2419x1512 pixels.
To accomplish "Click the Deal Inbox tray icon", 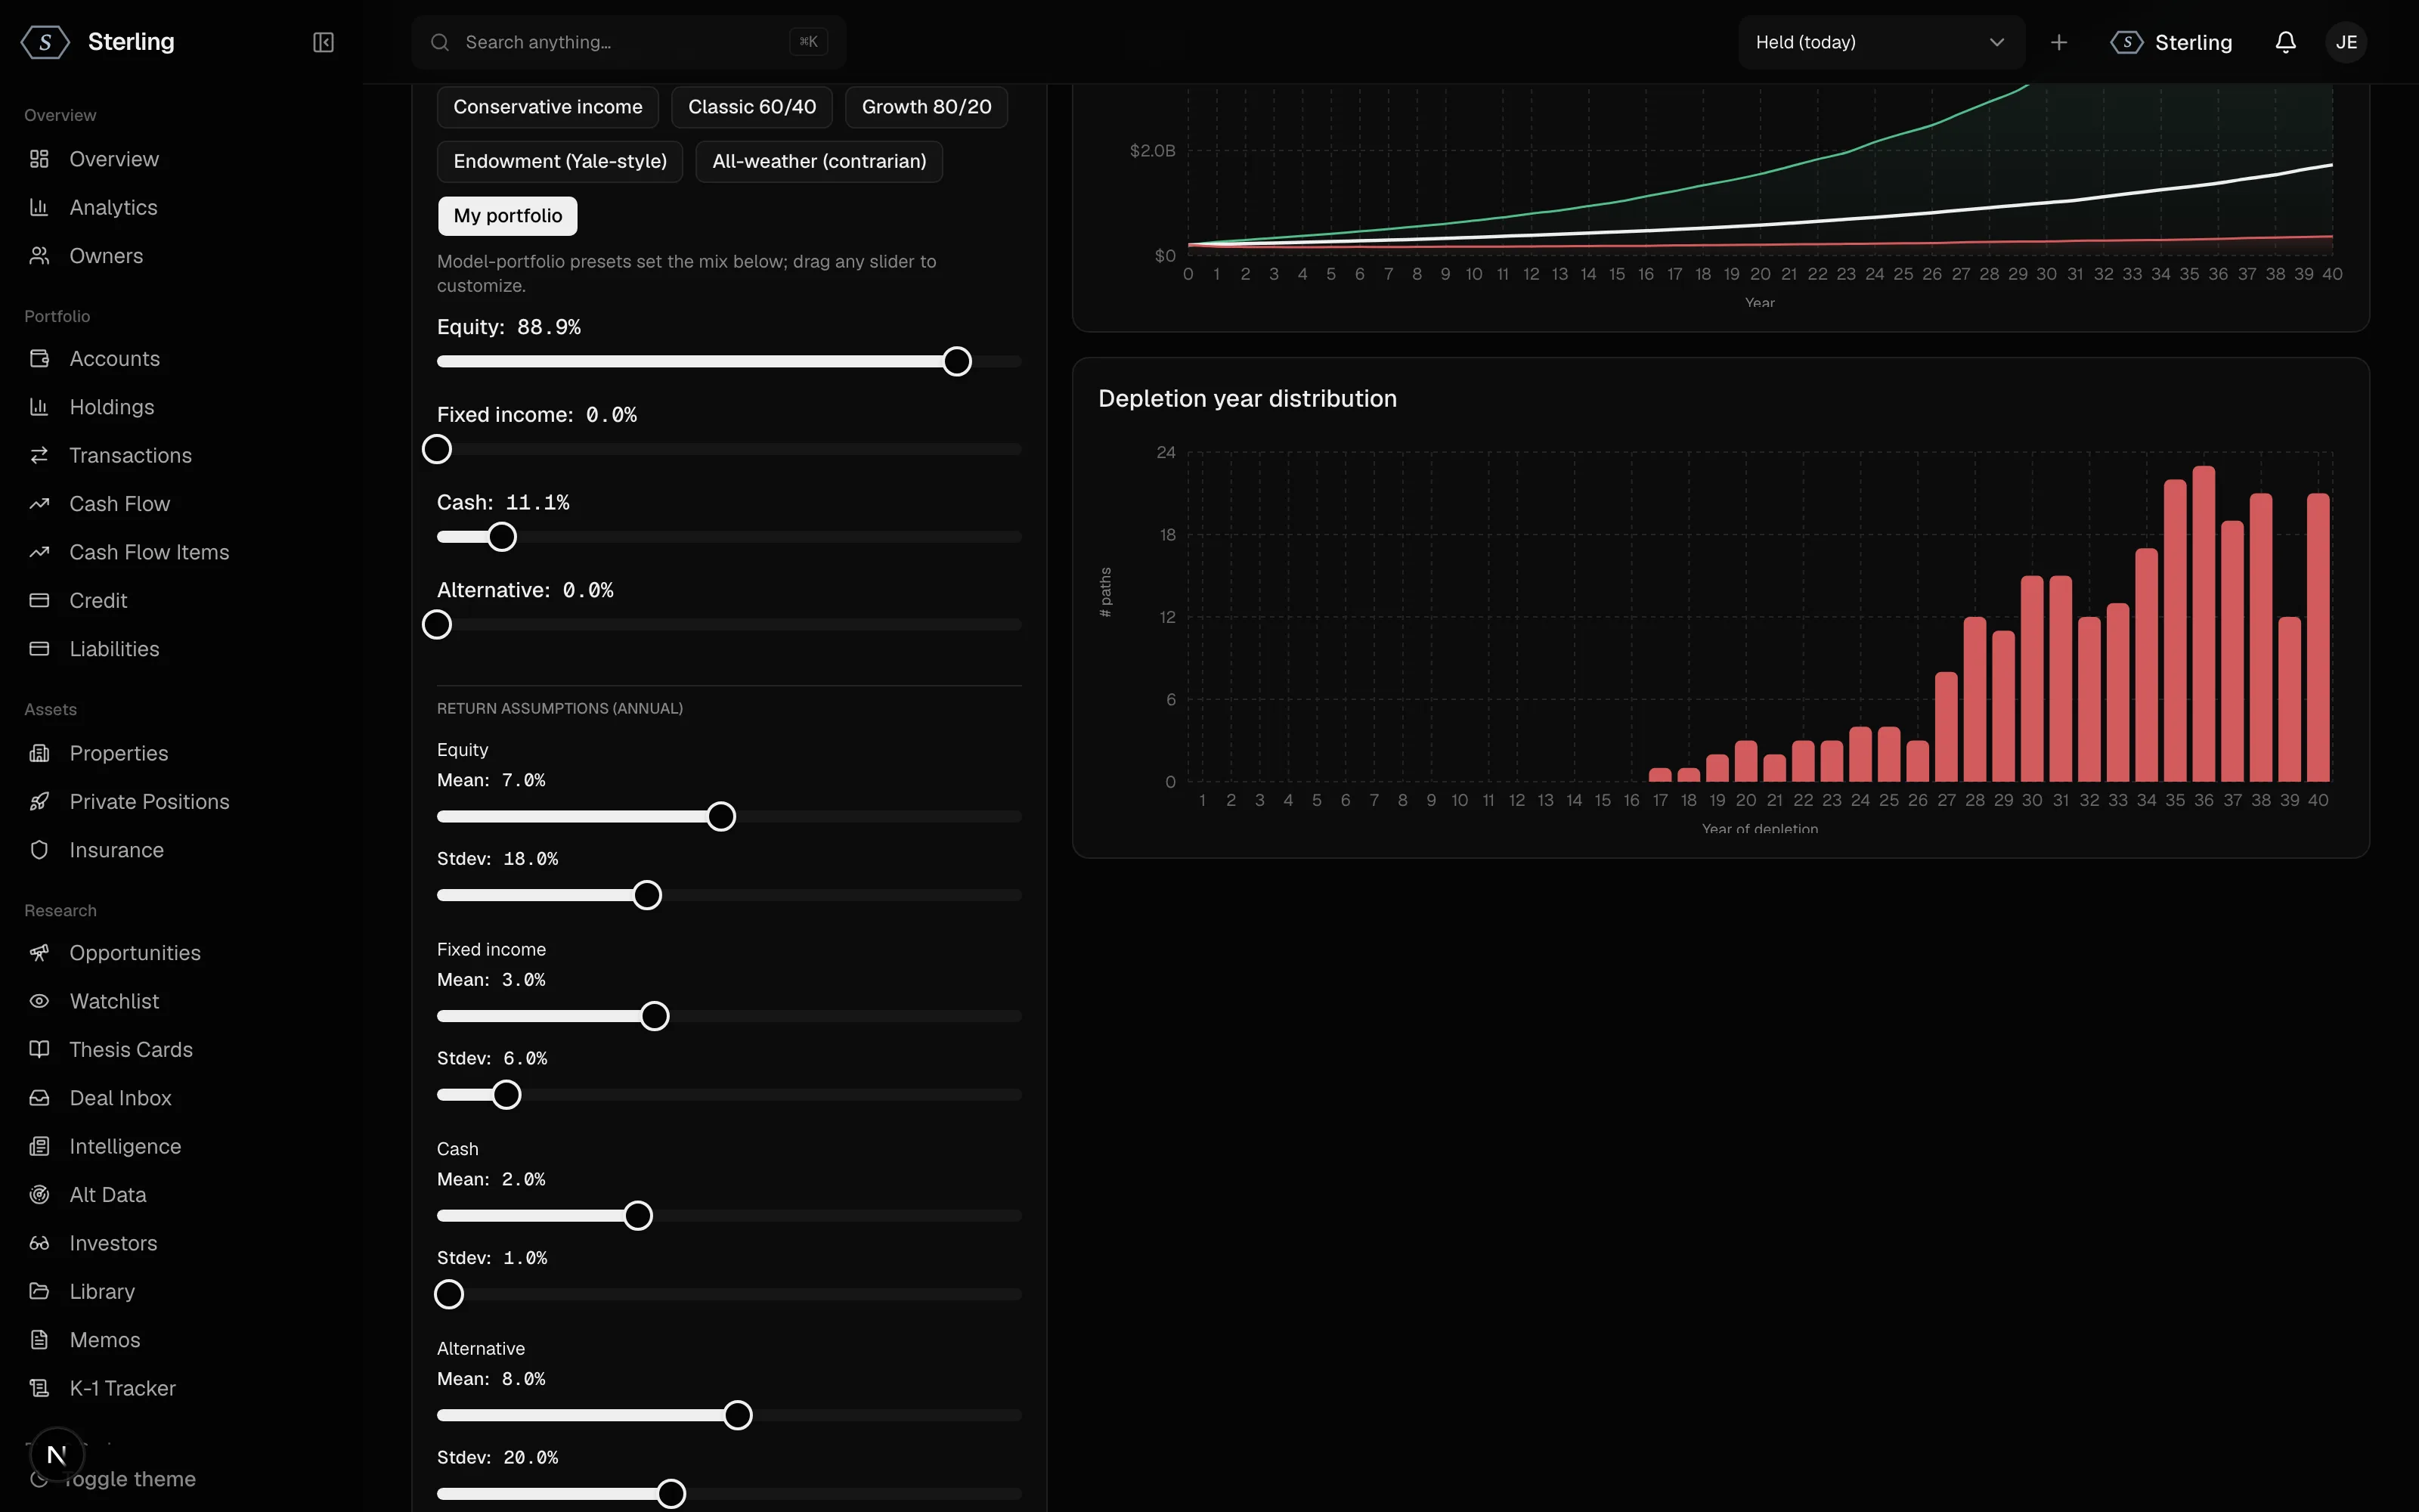I will click(x=39, y=1098).
